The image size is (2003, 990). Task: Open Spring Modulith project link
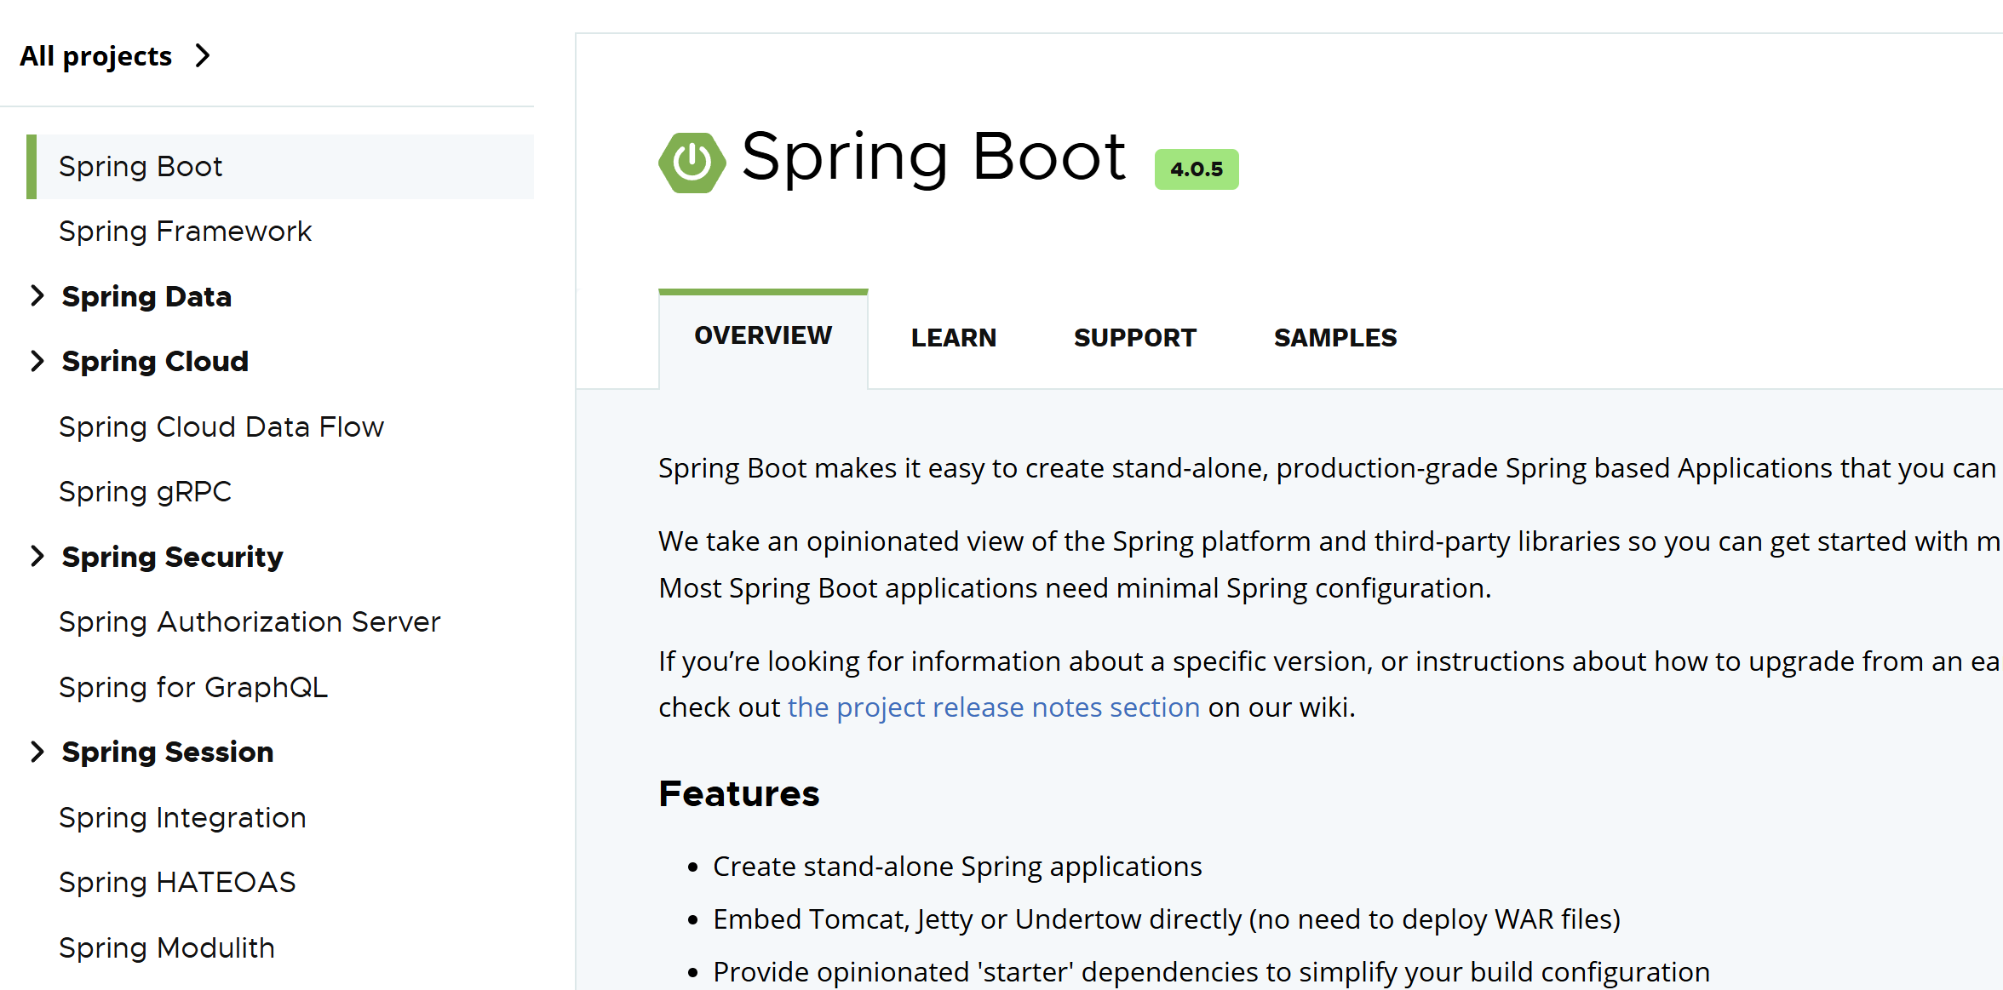167,948
